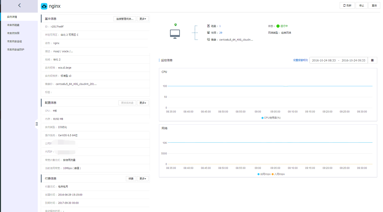The width and height of the screenshot is (383, 212).
Task: Click the 连接管理终端 button
Action: tap(124, 19)
